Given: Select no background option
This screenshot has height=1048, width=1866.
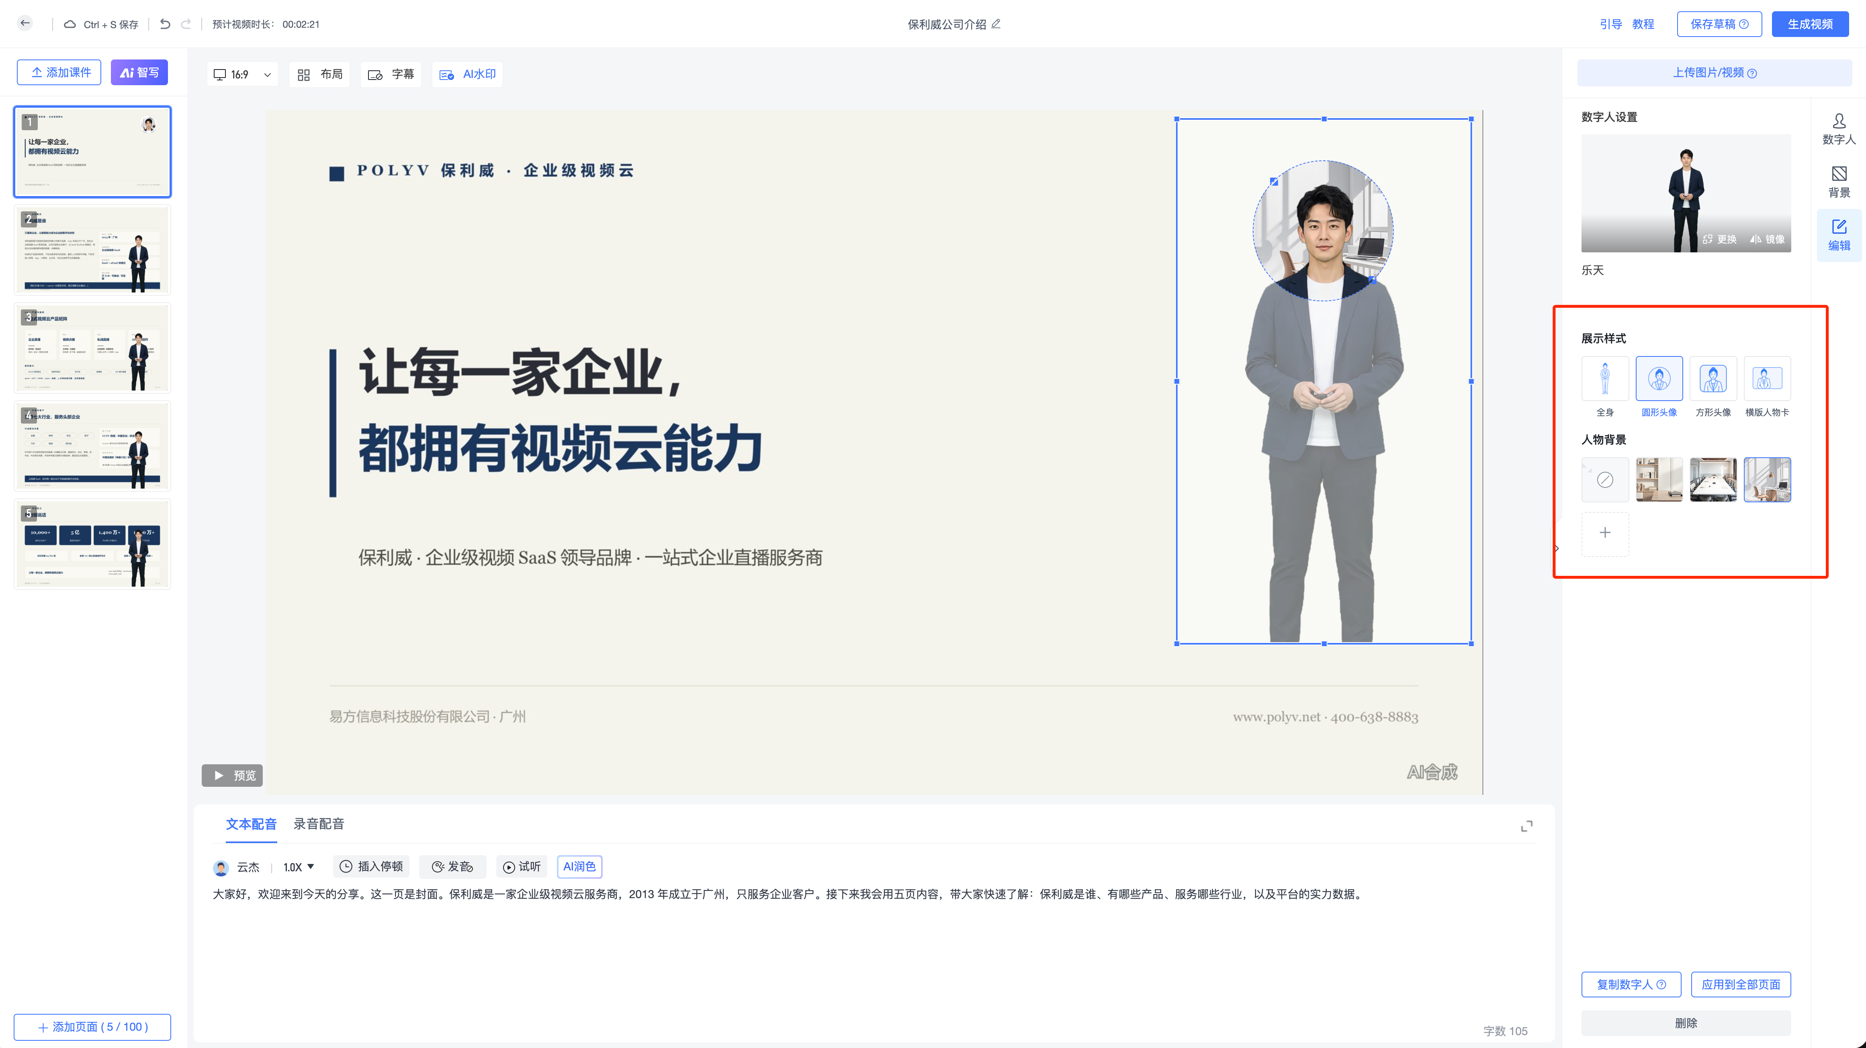Looking at the screenshot, I should [x=1605, y=479].
